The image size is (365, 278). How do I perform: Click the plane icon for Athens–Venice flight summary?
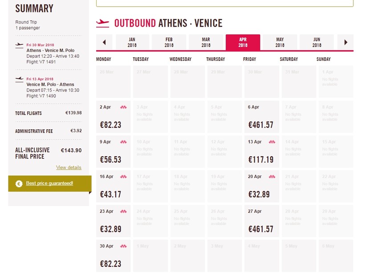19,45
